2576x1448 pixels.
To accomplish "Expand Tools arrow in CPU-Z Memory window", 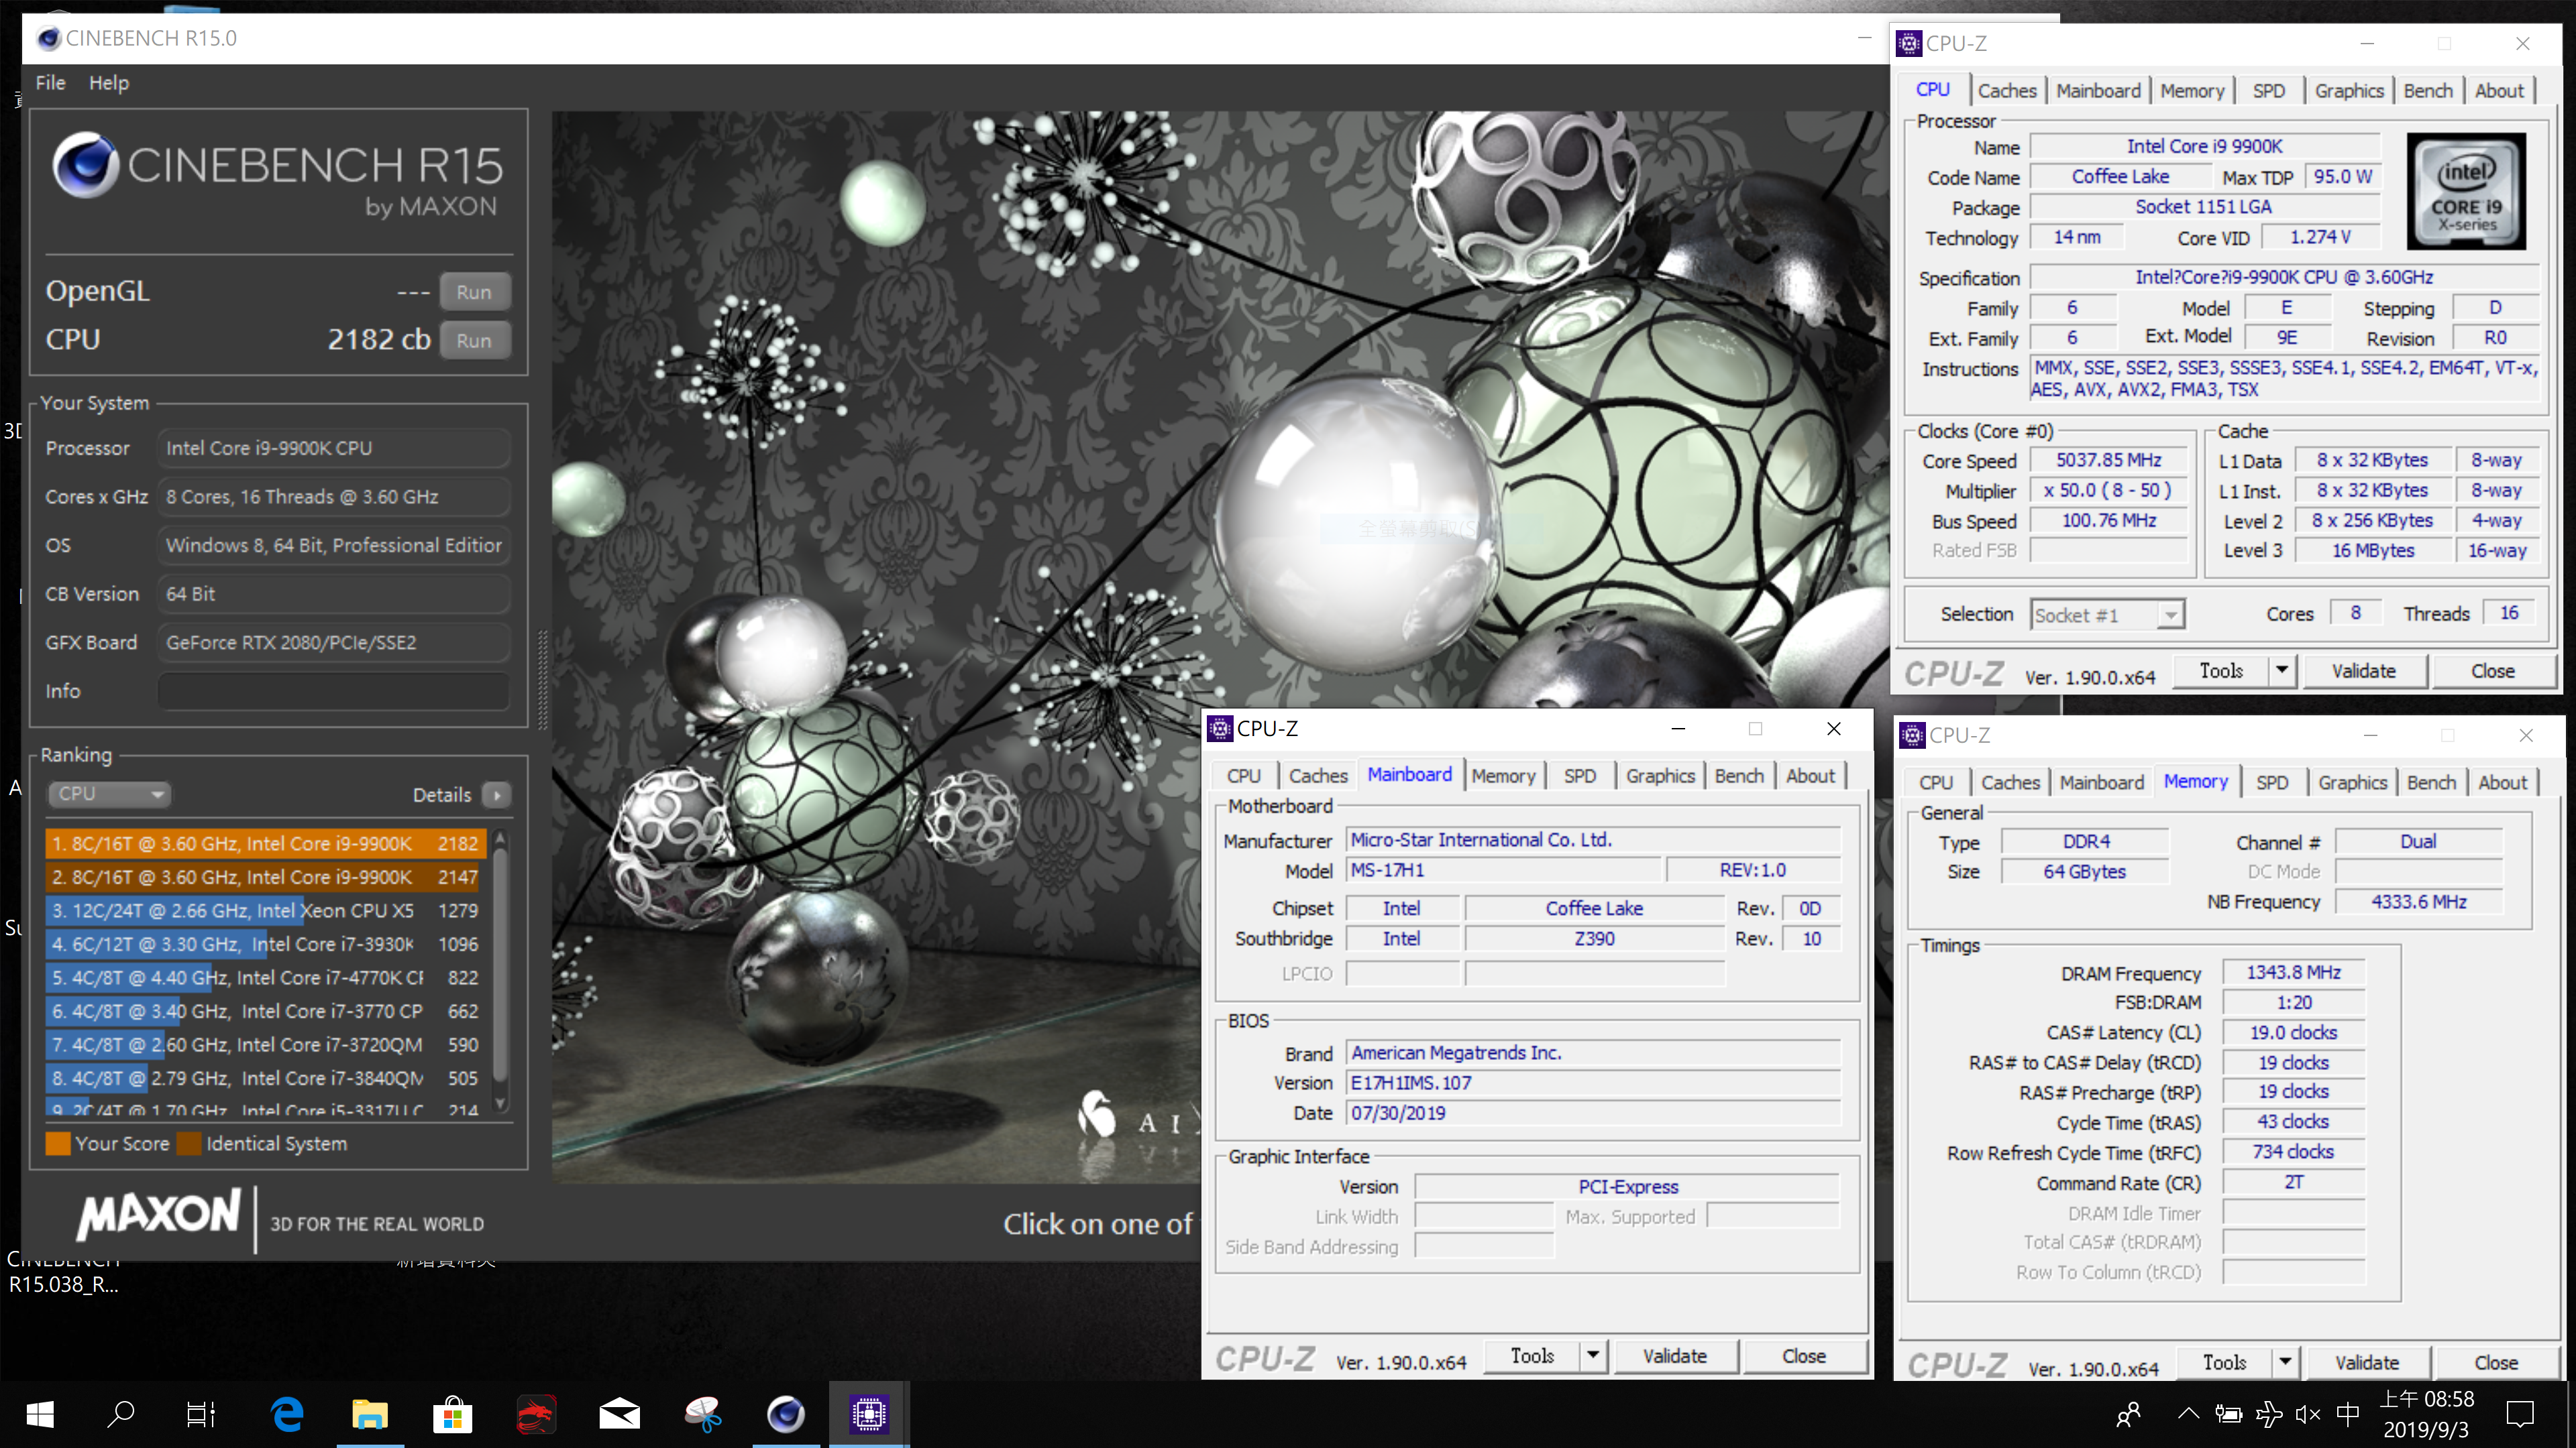I will [2285, 1363].
